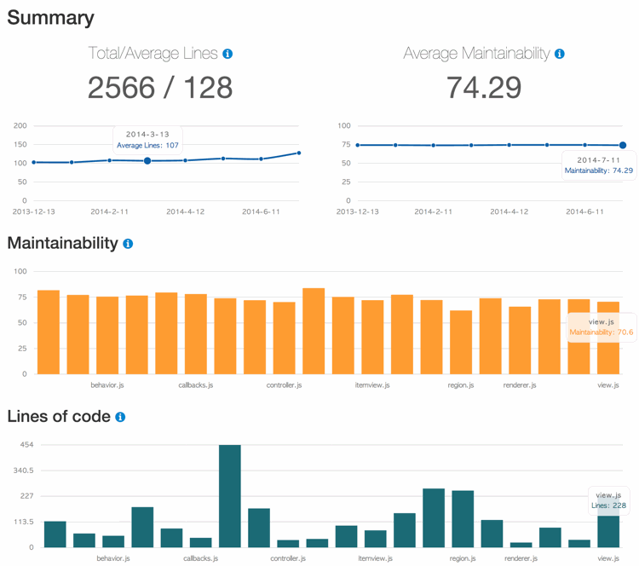Click 'renderer.js' axis label under Lines of code chart
639x566 pixels.
(521, 558)
